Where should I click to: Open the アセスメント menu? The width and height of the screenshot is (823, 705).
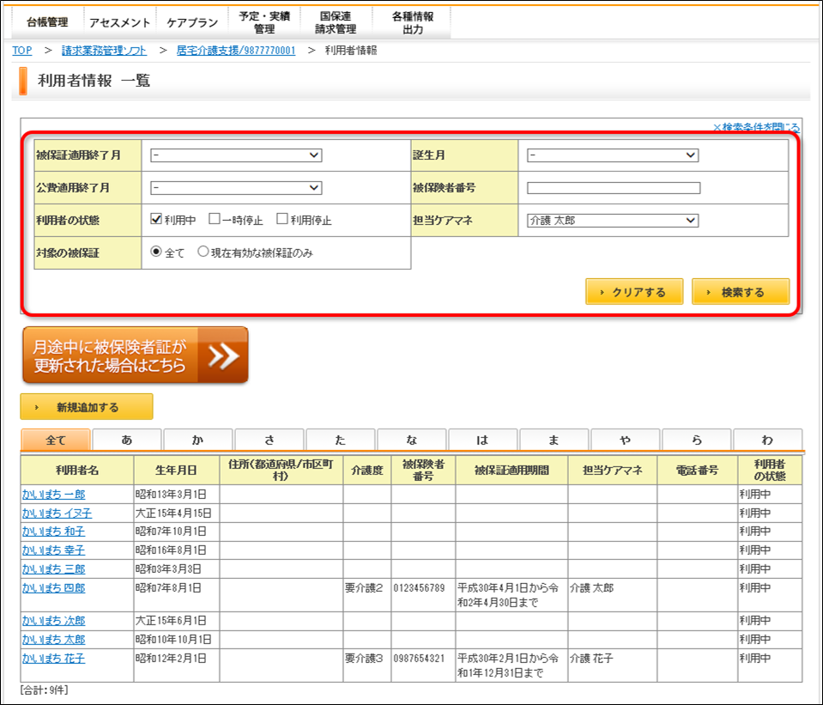[x=119, y=22]
